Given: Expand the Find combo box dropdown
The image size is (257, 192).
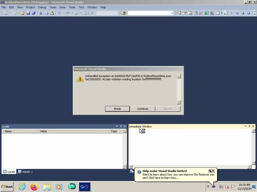Looking at the screenshot, I should [x=172, y=13].
